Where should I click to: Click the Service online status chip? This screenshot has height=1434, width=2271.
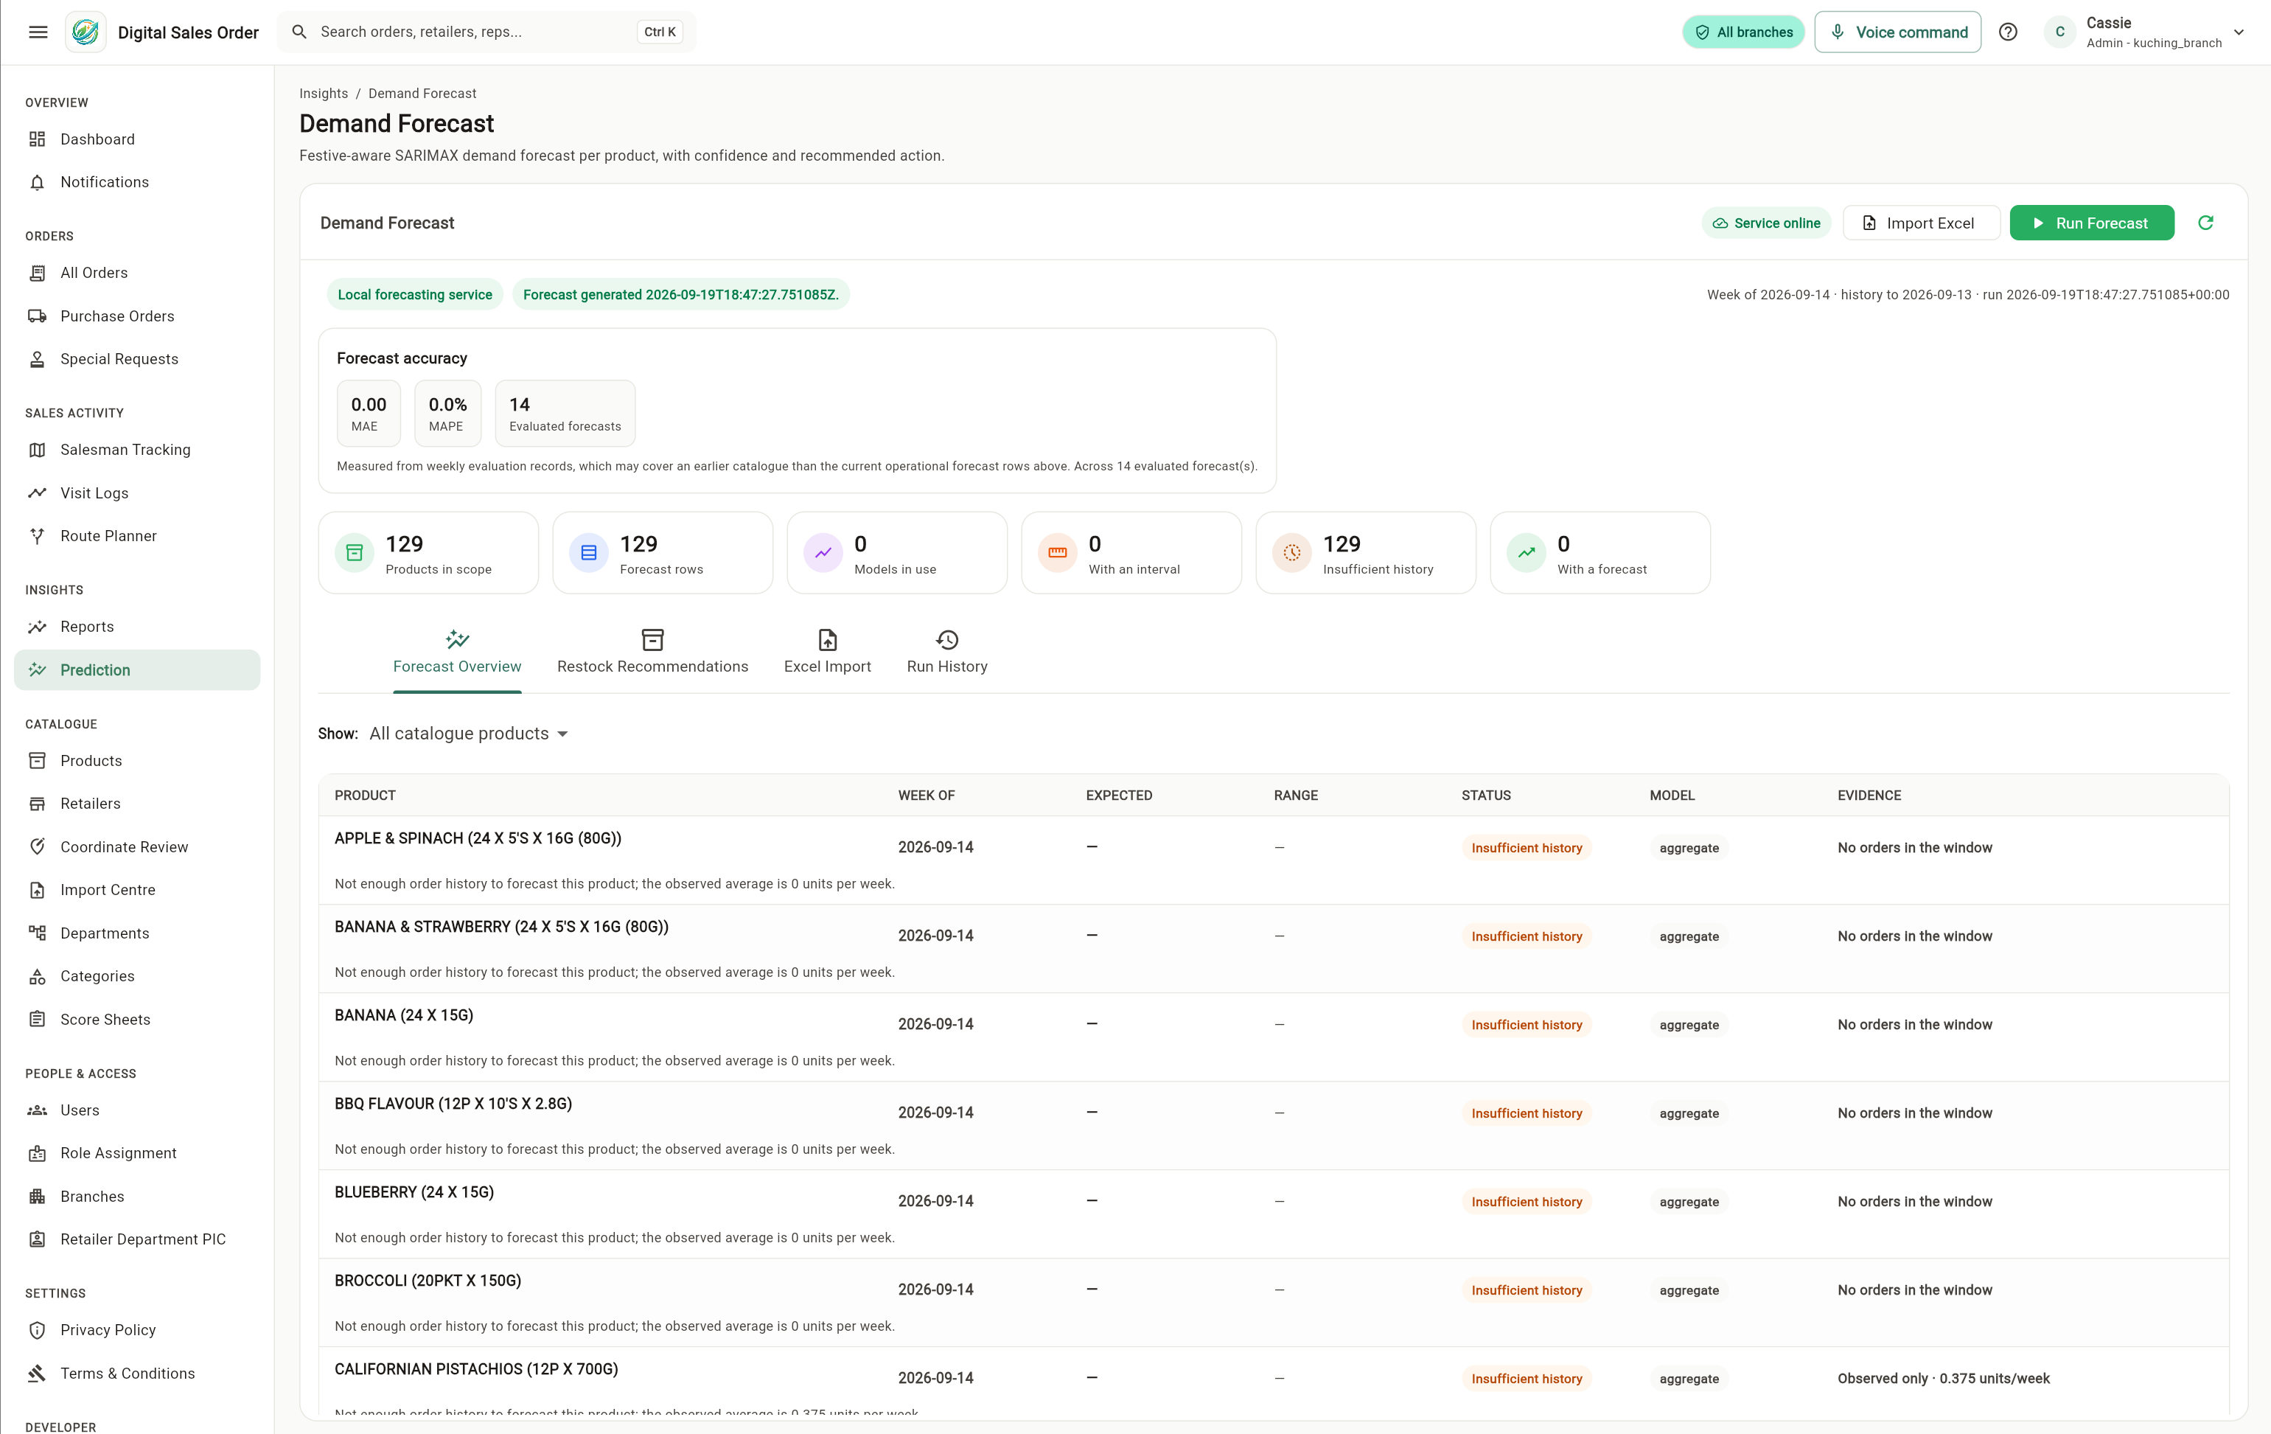pyautogui.click(x=1766, y=223)
